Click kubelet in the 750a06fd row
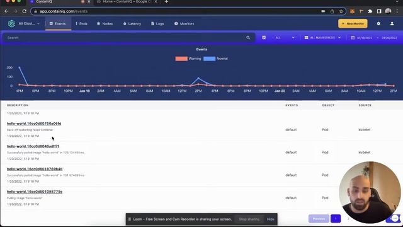Viewport: 403px width, 227px height. pos(364,130)
